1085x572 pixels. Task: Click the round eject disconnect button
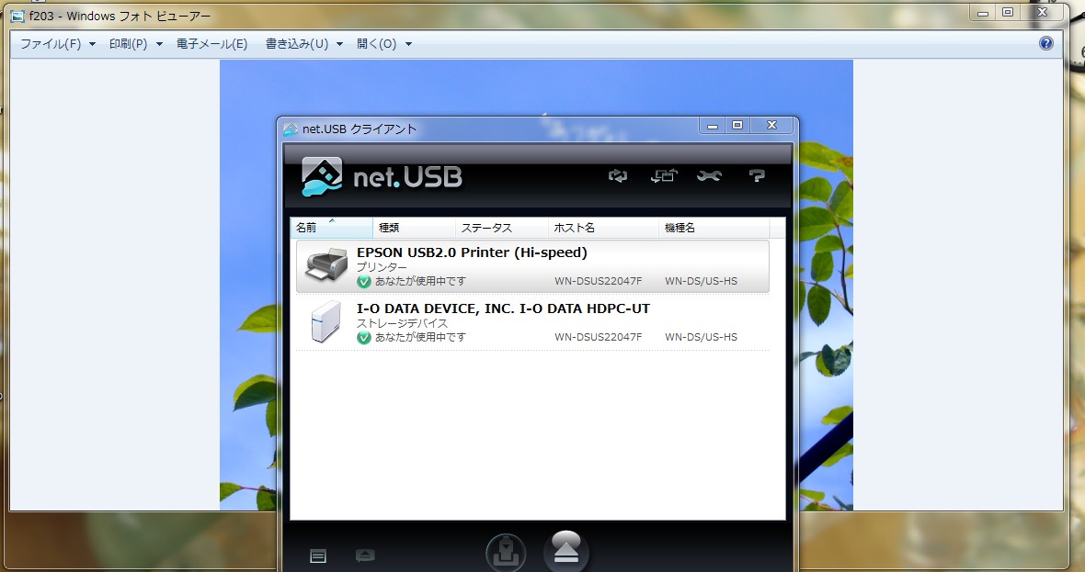coord(566,551)
